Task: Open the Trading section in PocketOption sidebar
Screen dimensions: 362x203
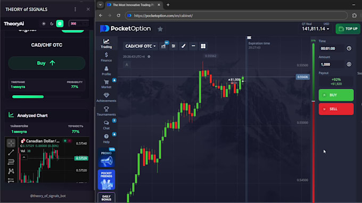Action: 106,44
